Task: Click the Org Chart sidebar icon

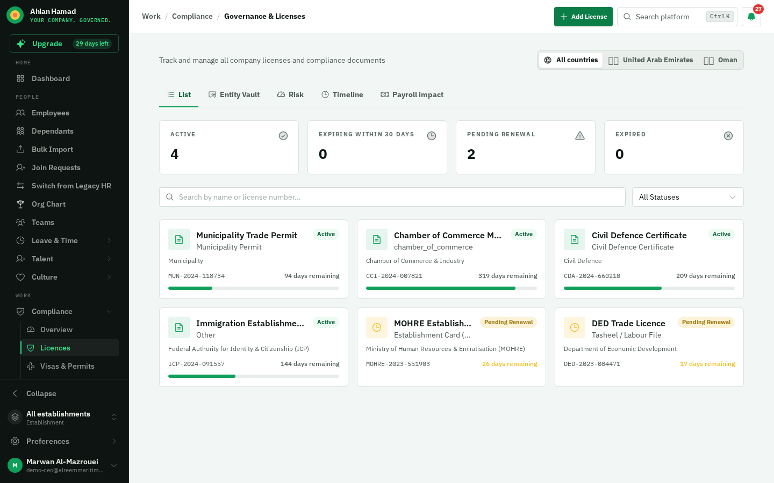Action: [20, 204]
